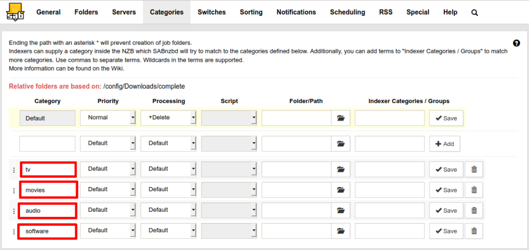Open the Scheduling tab
This screenshot has width=529, height=250.
pos(347,12)
